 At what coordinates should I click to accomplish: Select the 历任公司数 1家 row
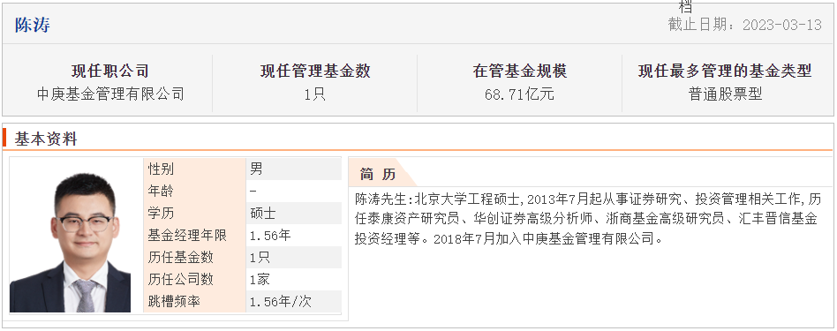click(242, 279)
